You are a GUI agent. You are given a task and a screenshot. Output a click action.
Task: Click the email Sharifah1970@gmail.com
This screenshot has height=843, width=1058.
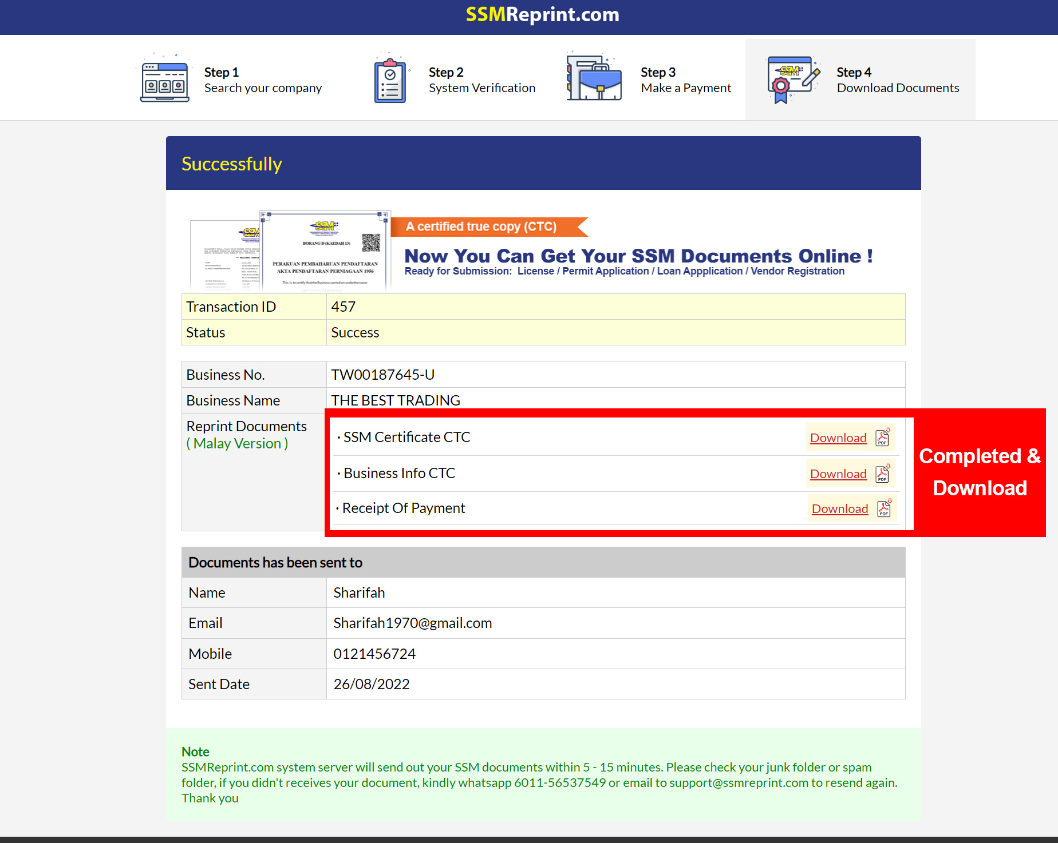(413, 623)
